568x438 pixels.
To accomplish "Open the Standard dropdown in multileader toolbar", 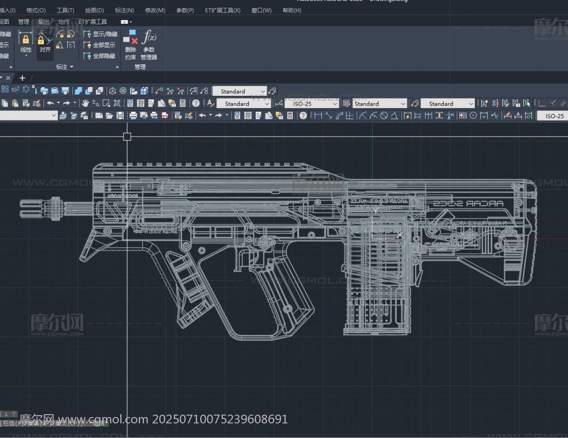I will (x=240, y=91).
